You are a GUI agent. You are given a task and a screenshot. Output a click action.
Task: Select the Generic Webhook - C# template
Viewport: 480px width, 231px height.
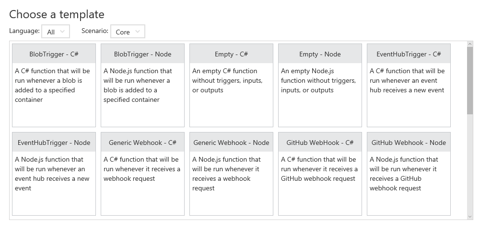click(x=142, y=143)
